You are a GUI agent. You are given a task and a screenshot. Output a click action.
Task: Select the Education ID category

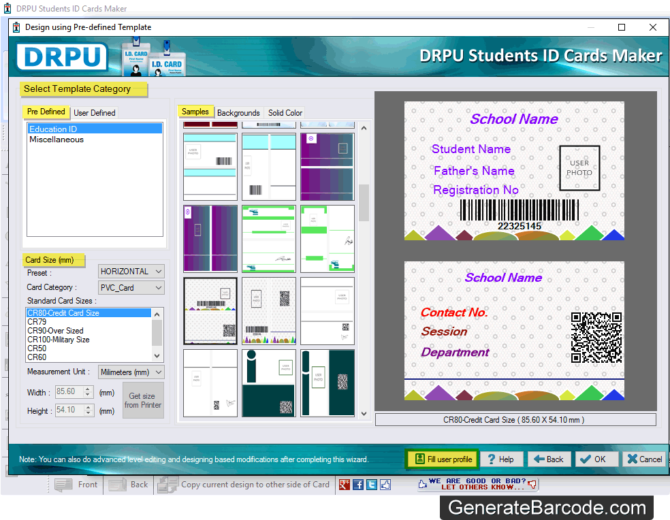tap(52, 128)
